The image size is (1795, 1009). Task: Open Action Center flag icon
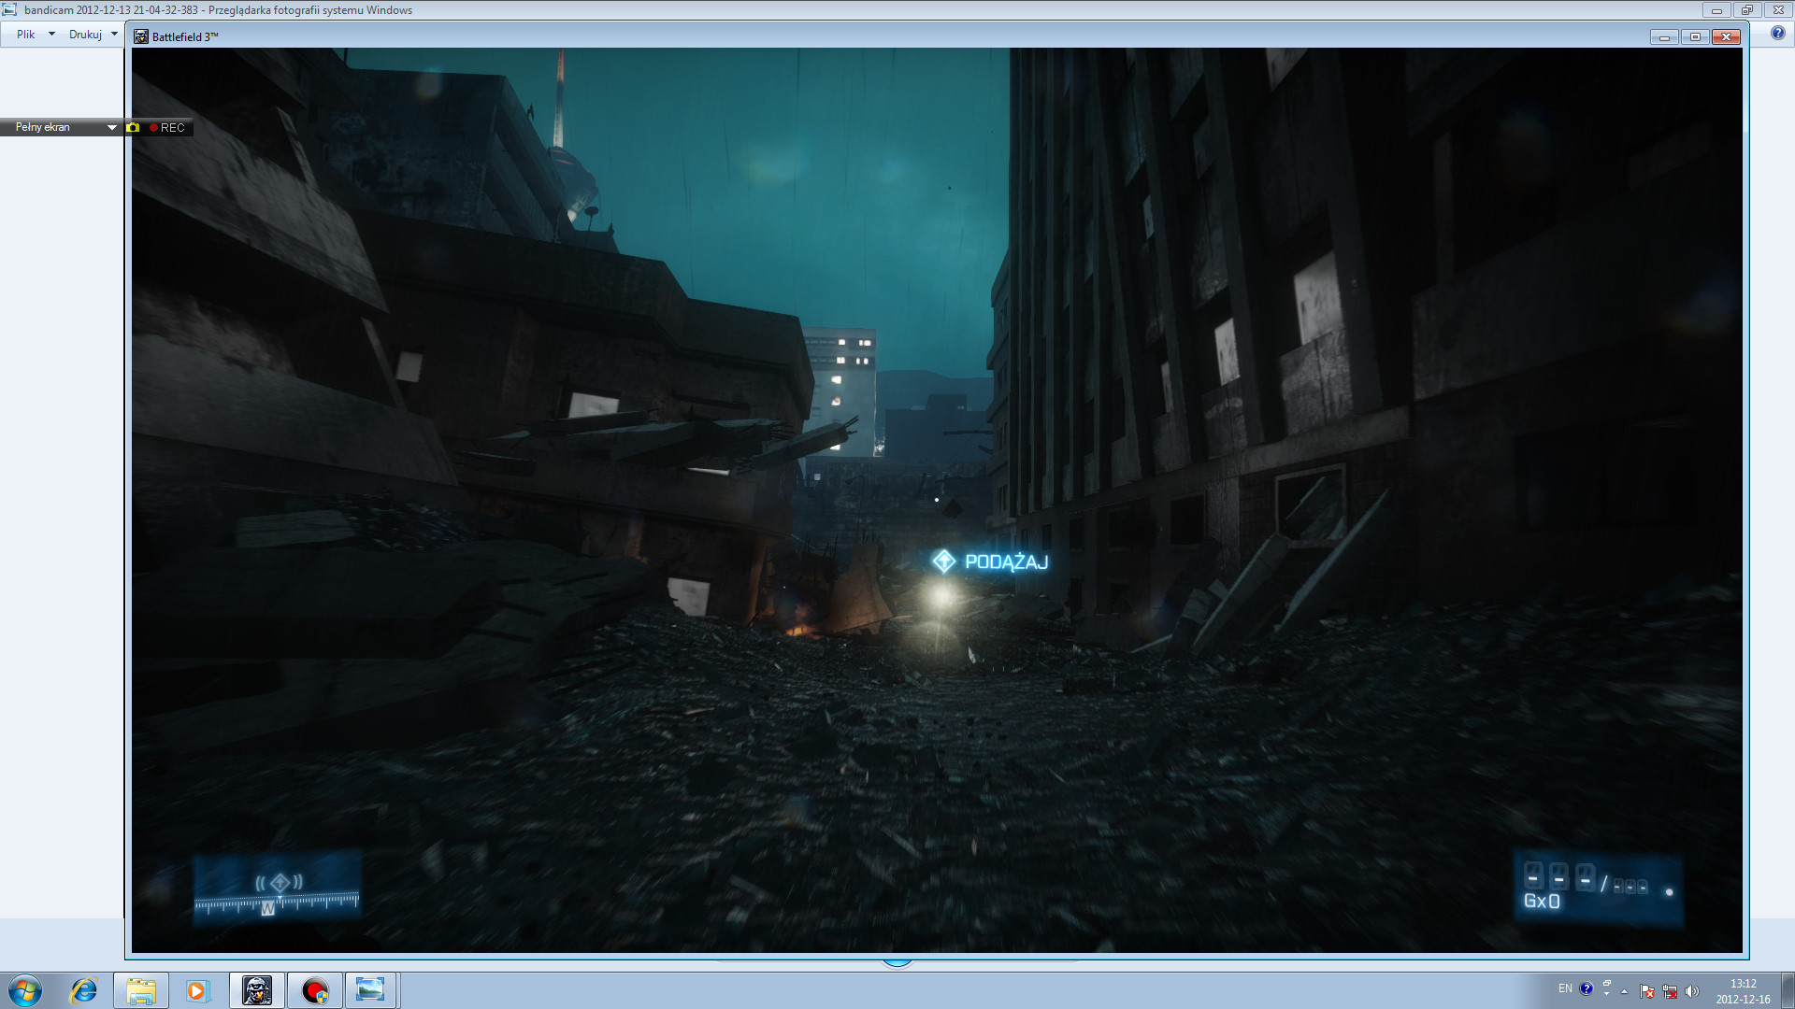[1647, 991]
